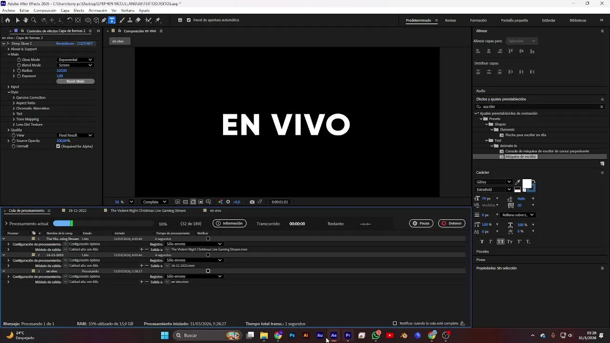Select the Selection arrow tool
Image resolution: width=610 pixels, height=343 pixels.
pyautogui.click(x=18, y=20)
